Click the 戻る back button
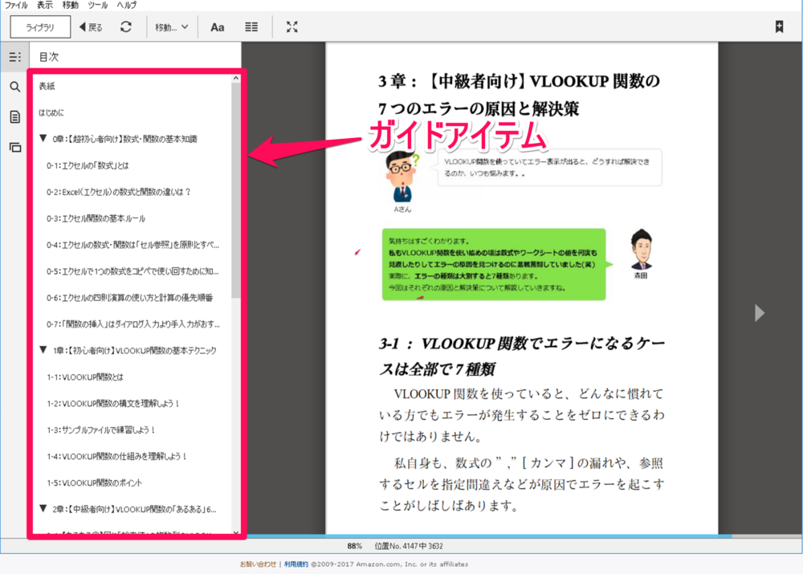This screenshot has width=803, height=574. click(91, 26)
